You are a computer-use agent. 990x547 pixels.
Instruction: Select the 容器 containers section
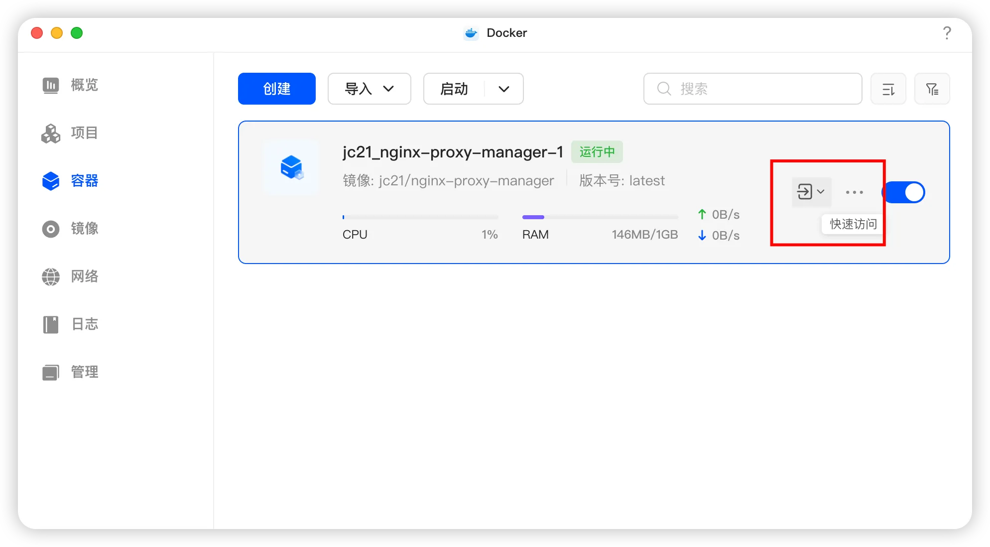70,181
